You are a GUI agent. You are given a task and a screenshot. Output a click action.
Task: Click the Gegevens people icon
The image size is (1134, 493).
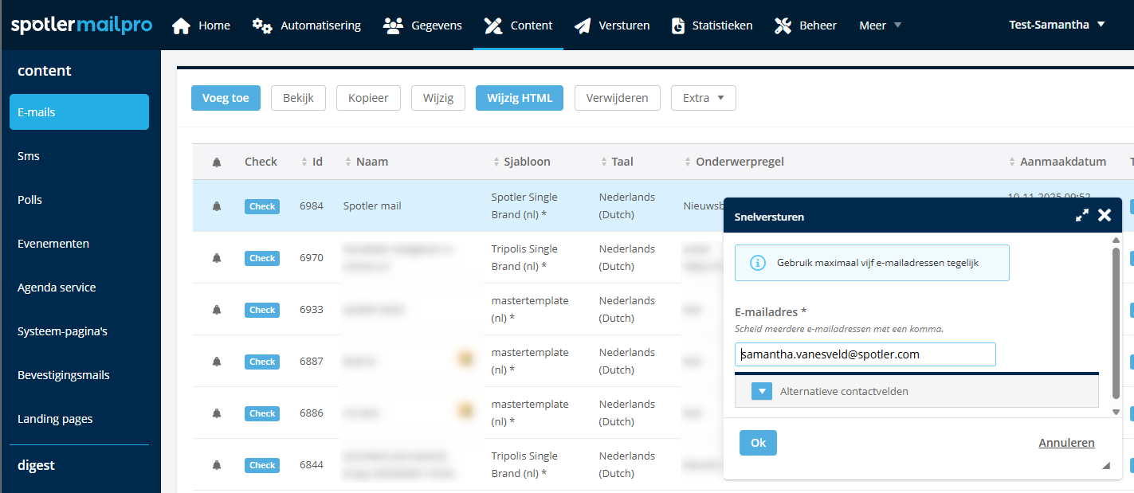pos(392,25)
